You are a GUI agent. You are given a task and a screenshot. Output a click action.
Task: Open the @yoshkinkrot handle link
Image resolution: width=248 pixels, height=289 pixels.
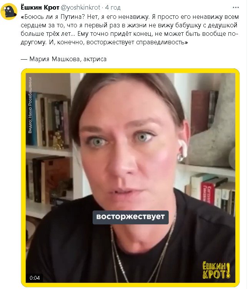click(x=80, y=7)
